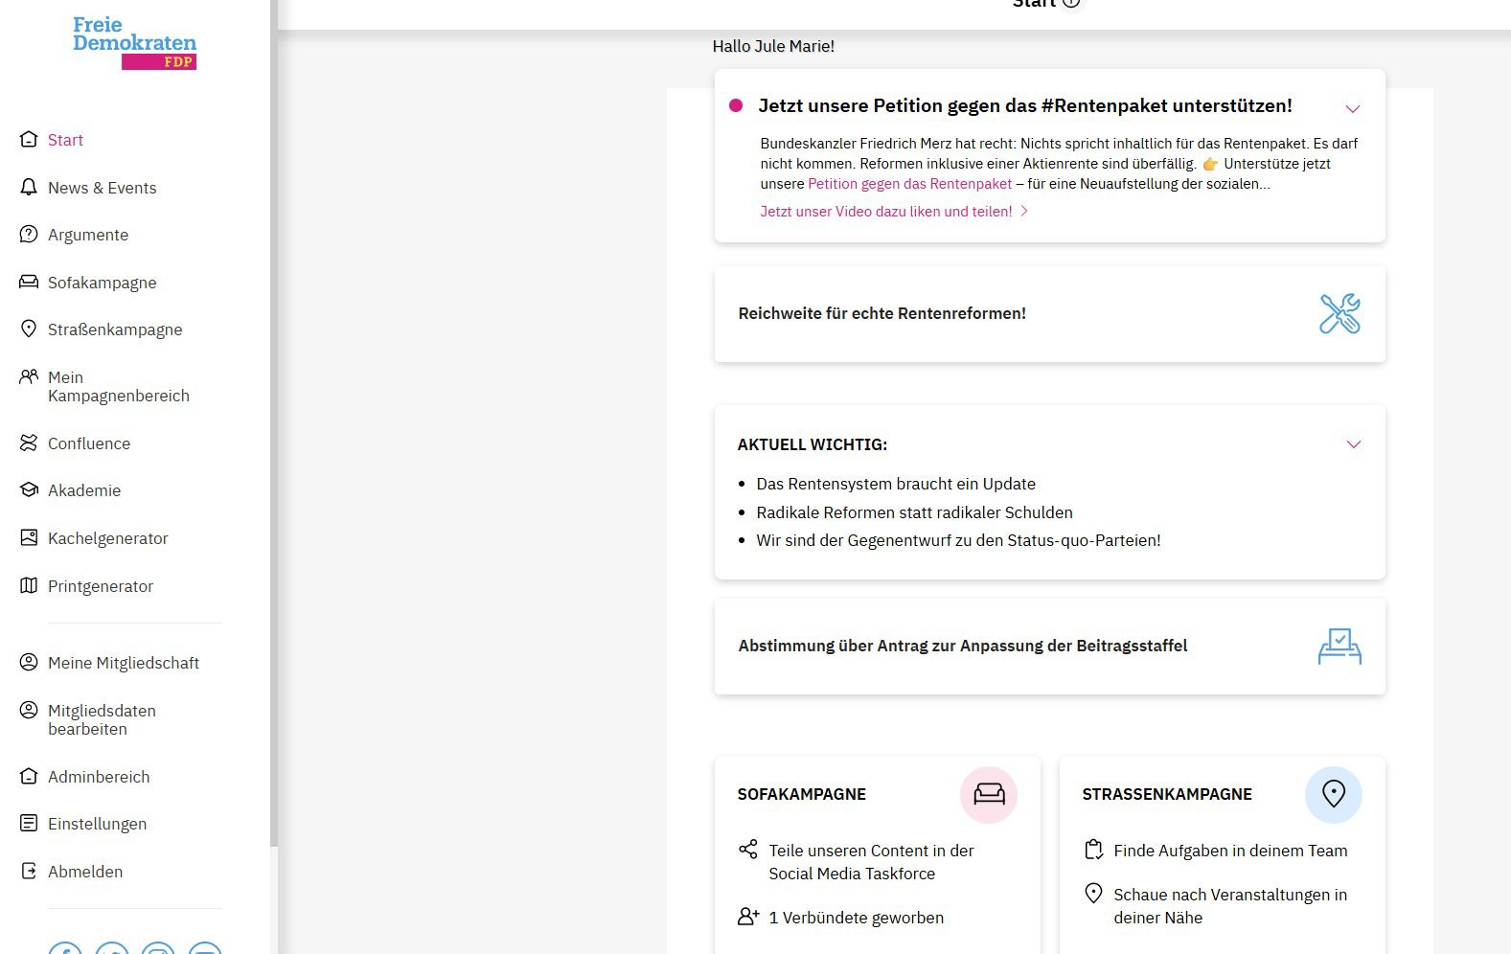Open News & Events in the sidebar
The image size is (1511, 954).
tap(102, 188)
